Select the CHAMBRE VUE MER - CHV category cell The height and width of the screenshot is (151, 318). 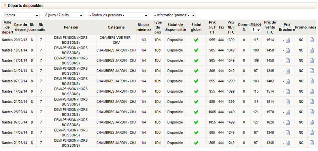pos(116,40)
